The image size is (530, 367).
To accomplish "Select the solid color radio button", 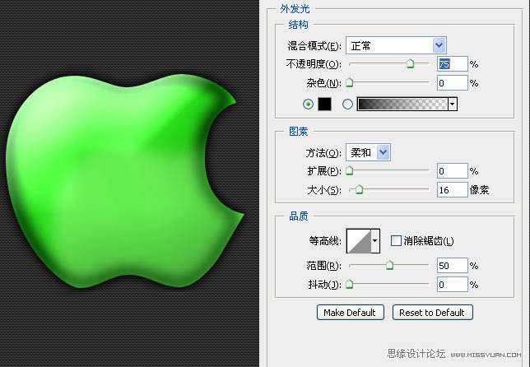I will (x=308, y=104).
